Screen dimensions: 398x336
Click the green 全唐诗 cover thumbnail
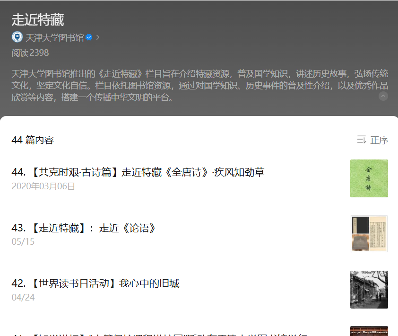coord(369,178)
